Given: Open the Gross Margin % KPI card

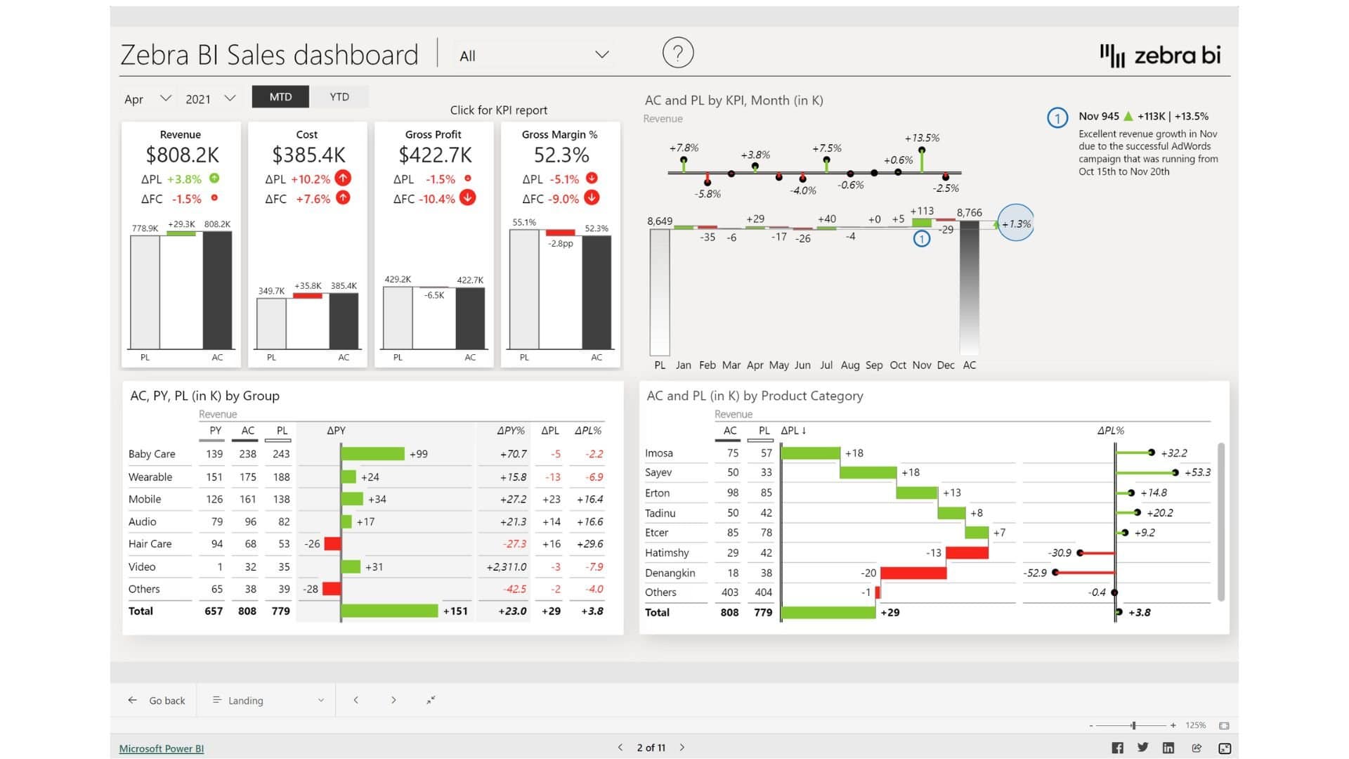Looking at the screenshot, I should click(561, 245).
